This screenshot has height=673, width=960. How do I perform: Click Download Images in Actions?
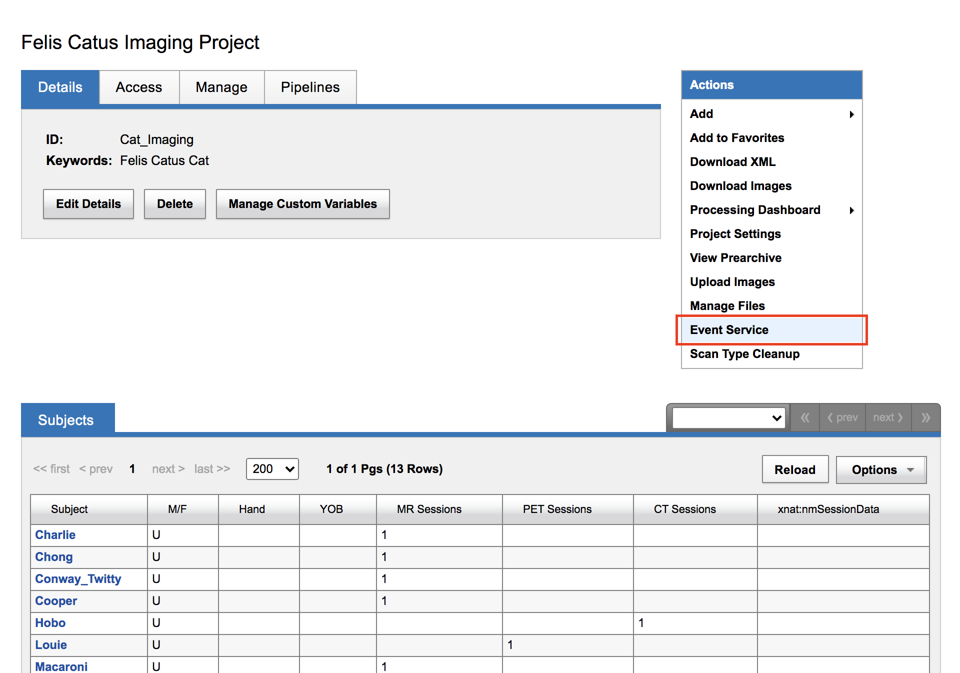740,186
